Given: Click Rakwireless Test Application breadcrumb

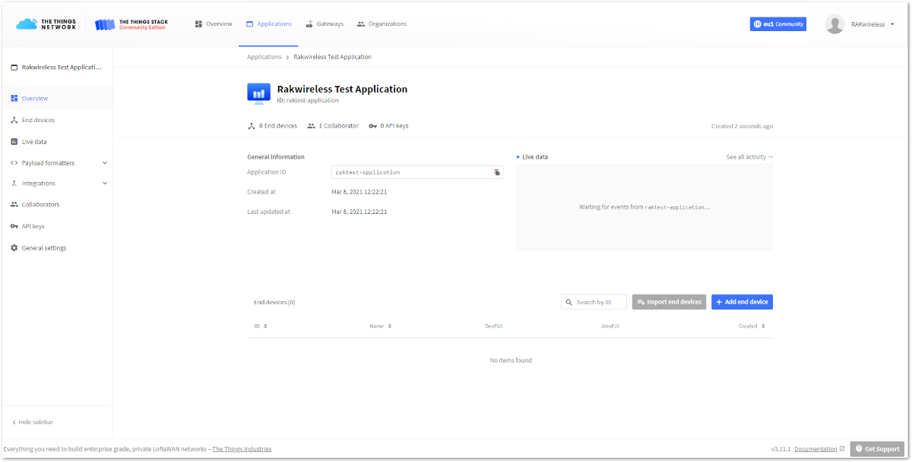Looking at the screenshot, I should (x=332, y=57).
